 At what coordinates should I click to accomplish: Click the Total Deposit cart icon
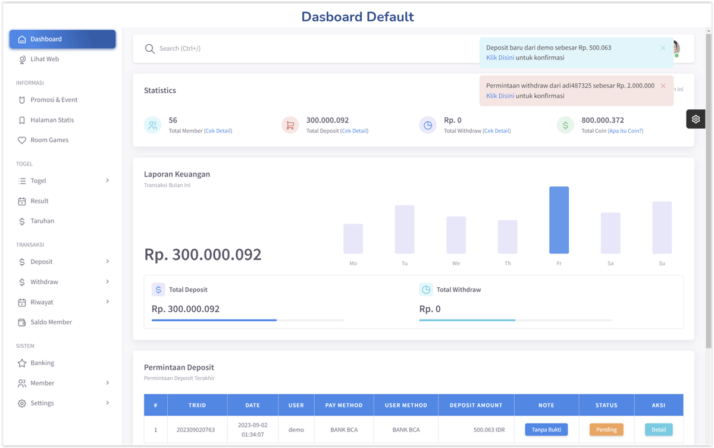(290, 125)
